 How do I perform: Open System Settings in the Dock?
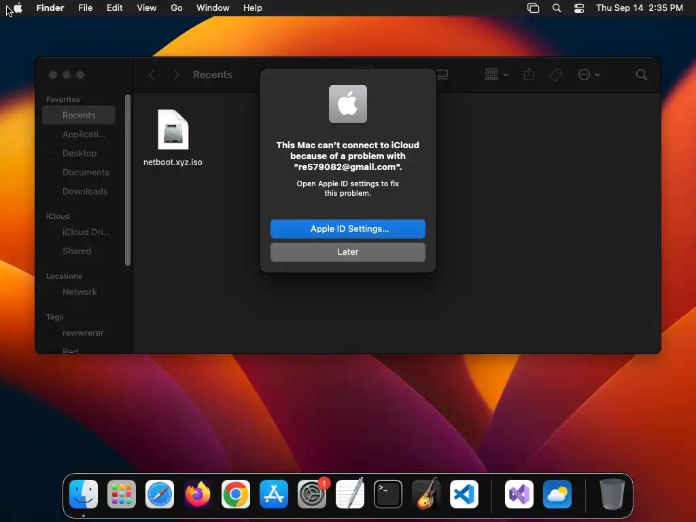click(312, 494)
